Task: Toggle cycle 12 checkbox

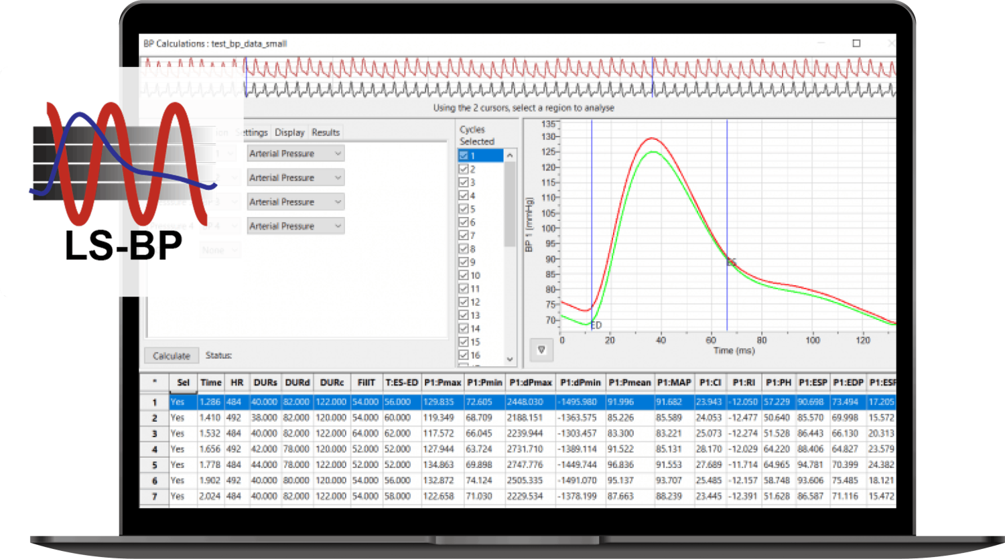Action: [464, 302]
